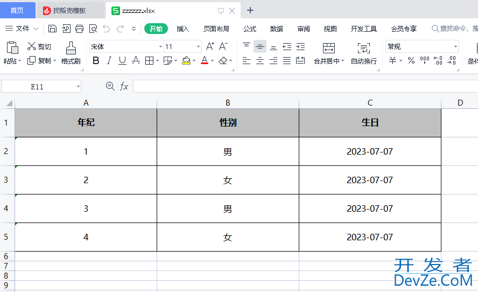Image resolution: width=478 pixels, height=292 pixels.
Task: Click the increase decimal places icon
Action: (x=438, y=60)
